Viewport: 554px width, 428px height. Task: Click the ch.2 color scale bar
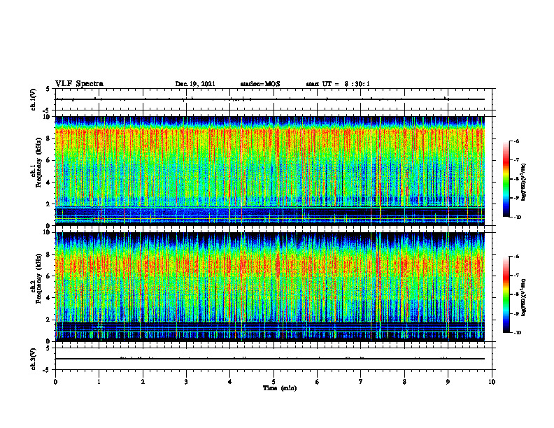tap(506, 294)
